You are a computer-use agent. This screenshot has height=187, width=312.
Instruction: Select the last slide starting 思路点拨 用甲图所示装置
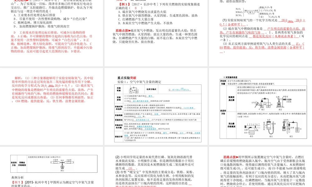pyautogui.click(x=261, y=167)
